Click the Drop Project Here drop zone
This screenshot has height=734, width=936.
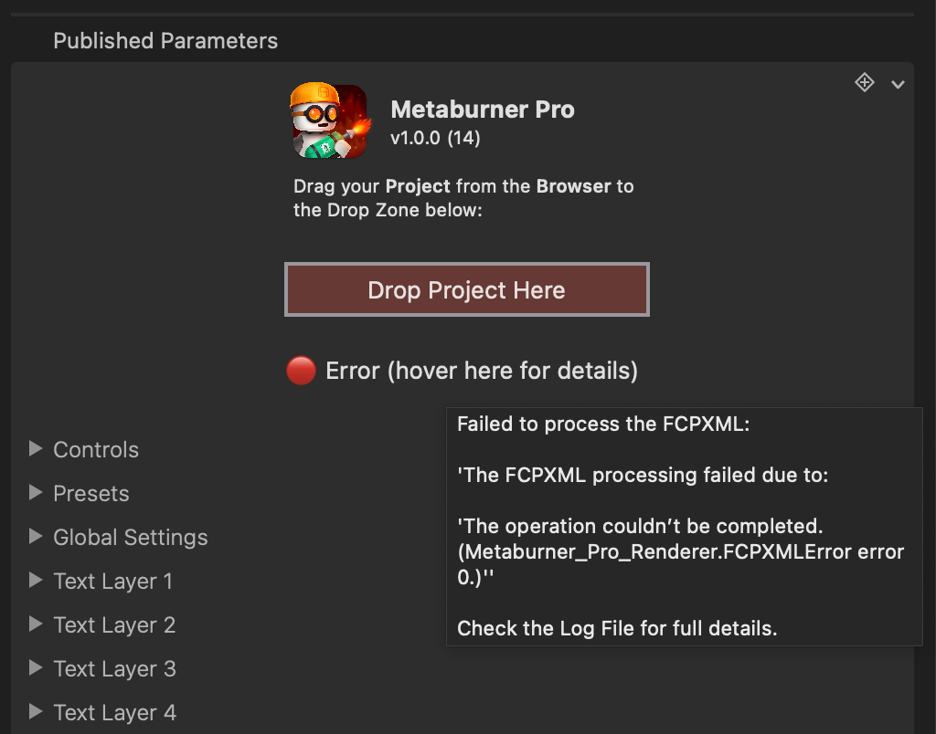pyautogui.click(x=466, y=290)
